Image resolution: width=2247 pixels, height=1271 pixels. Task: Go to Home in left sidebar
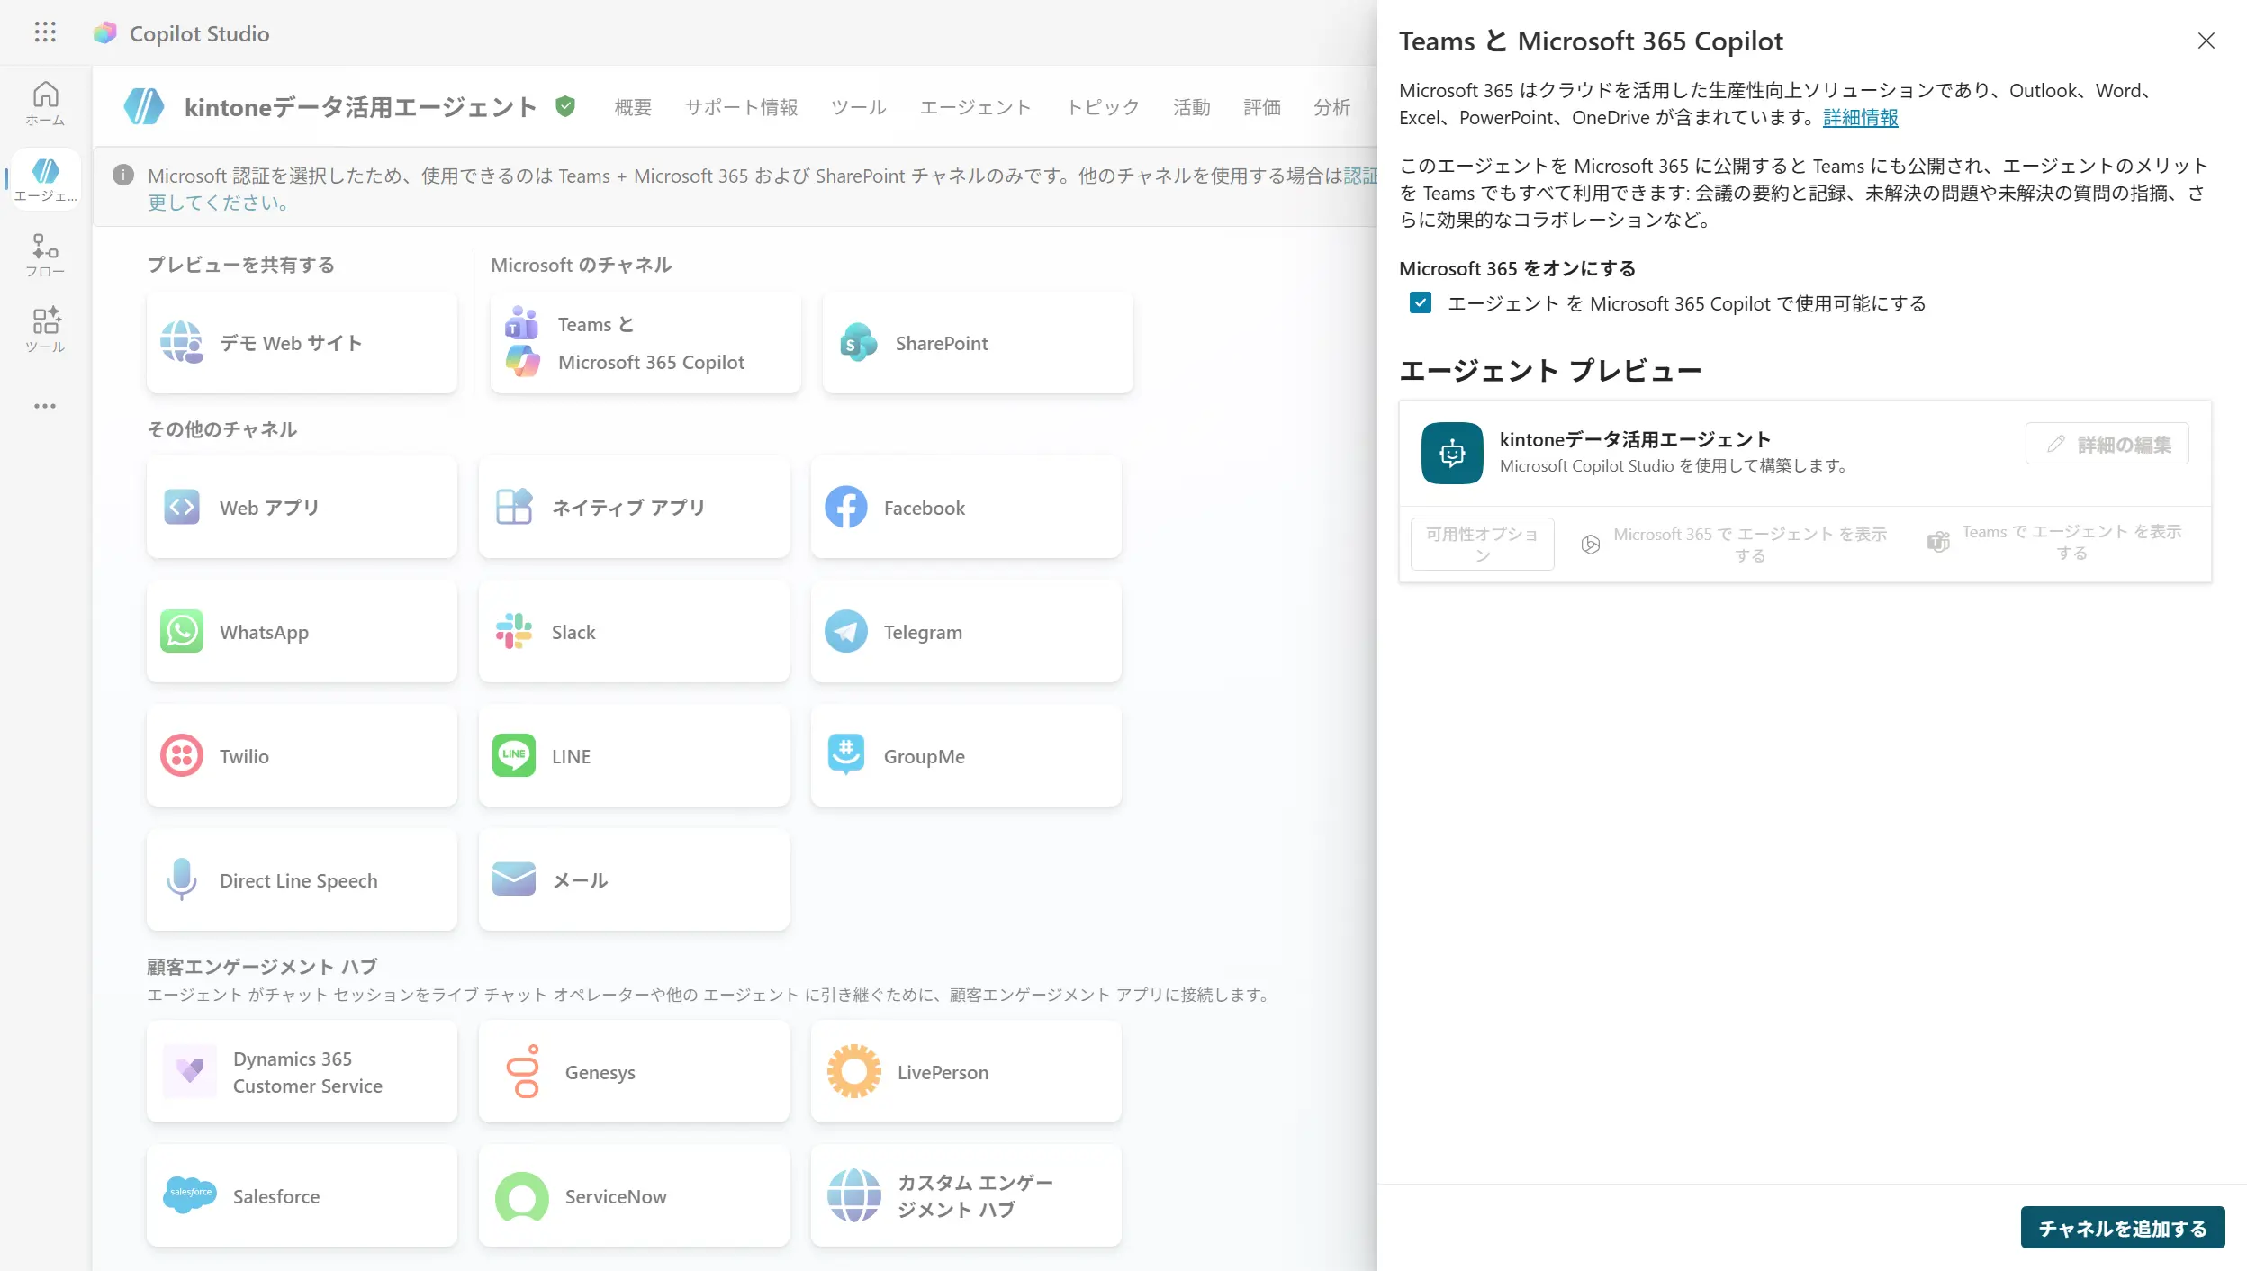[x=45, y=103]
